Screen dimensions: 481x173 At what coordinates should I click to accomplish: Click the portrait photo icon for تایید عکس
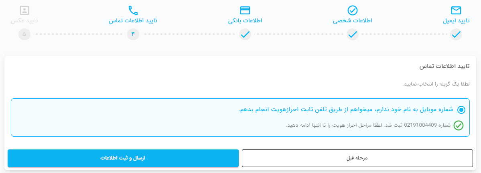(x=24, y=10)
